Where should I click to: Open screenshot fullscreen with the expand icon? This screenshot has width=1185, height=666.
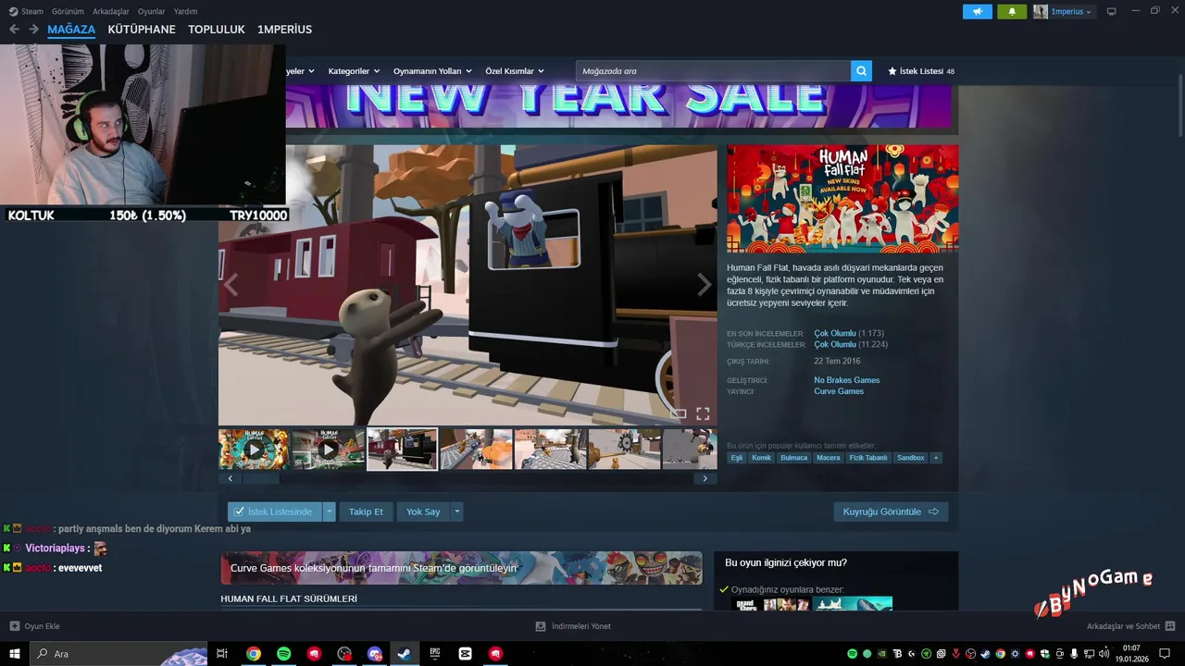click(x=703, y=413)
